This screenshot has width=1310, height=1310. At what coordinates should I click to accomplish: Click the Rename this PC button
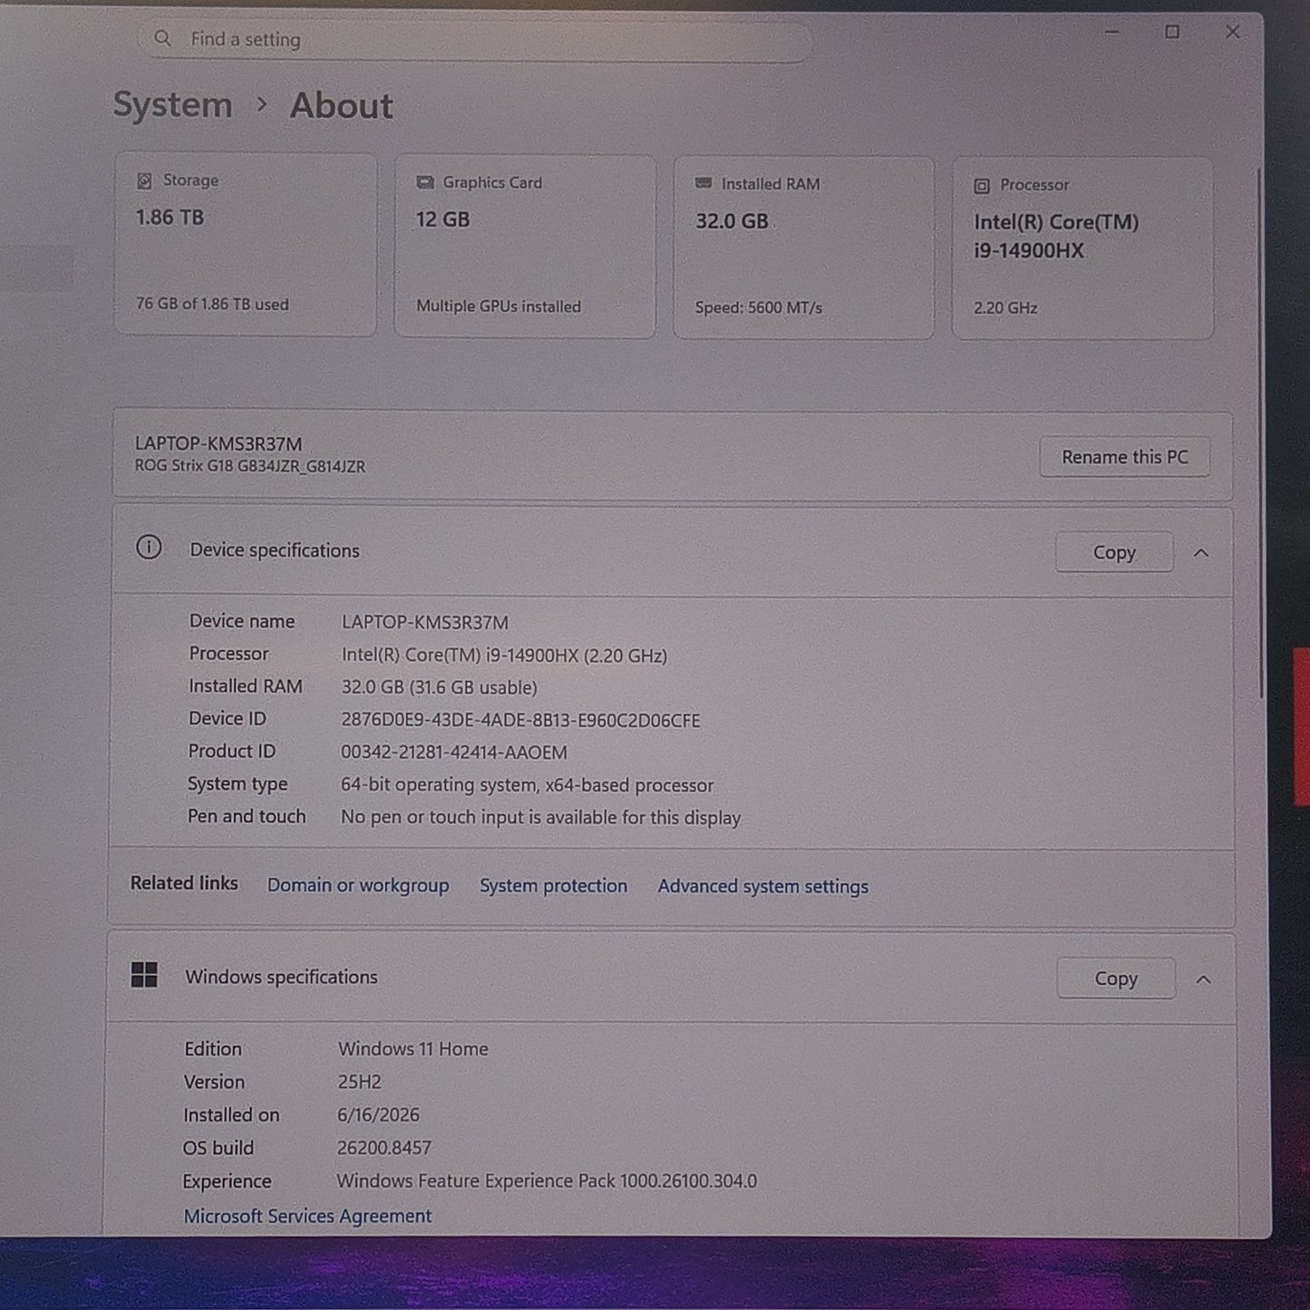[x=1124, y=457]
